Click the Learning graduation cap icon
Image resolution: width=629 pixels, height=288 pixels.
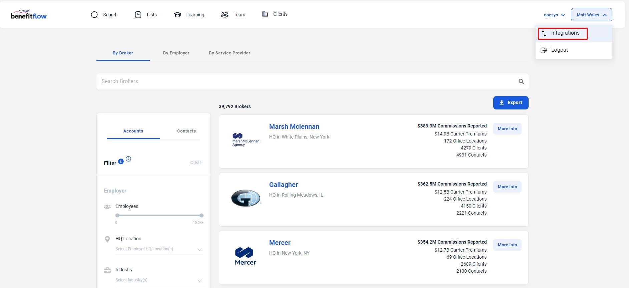[x=177, y=15]
